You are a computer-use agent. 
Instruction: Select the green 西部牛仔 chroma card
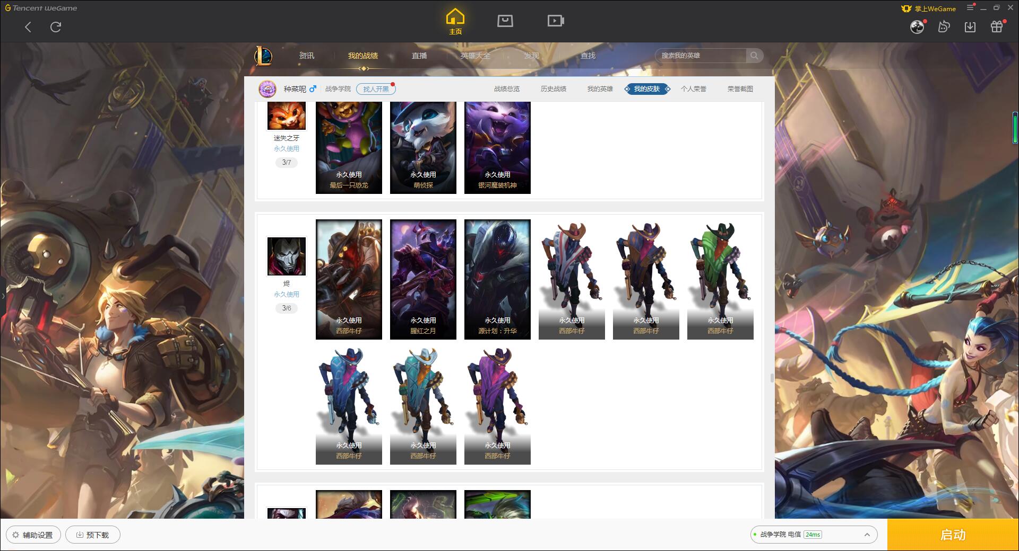click(x=720, y=279)
